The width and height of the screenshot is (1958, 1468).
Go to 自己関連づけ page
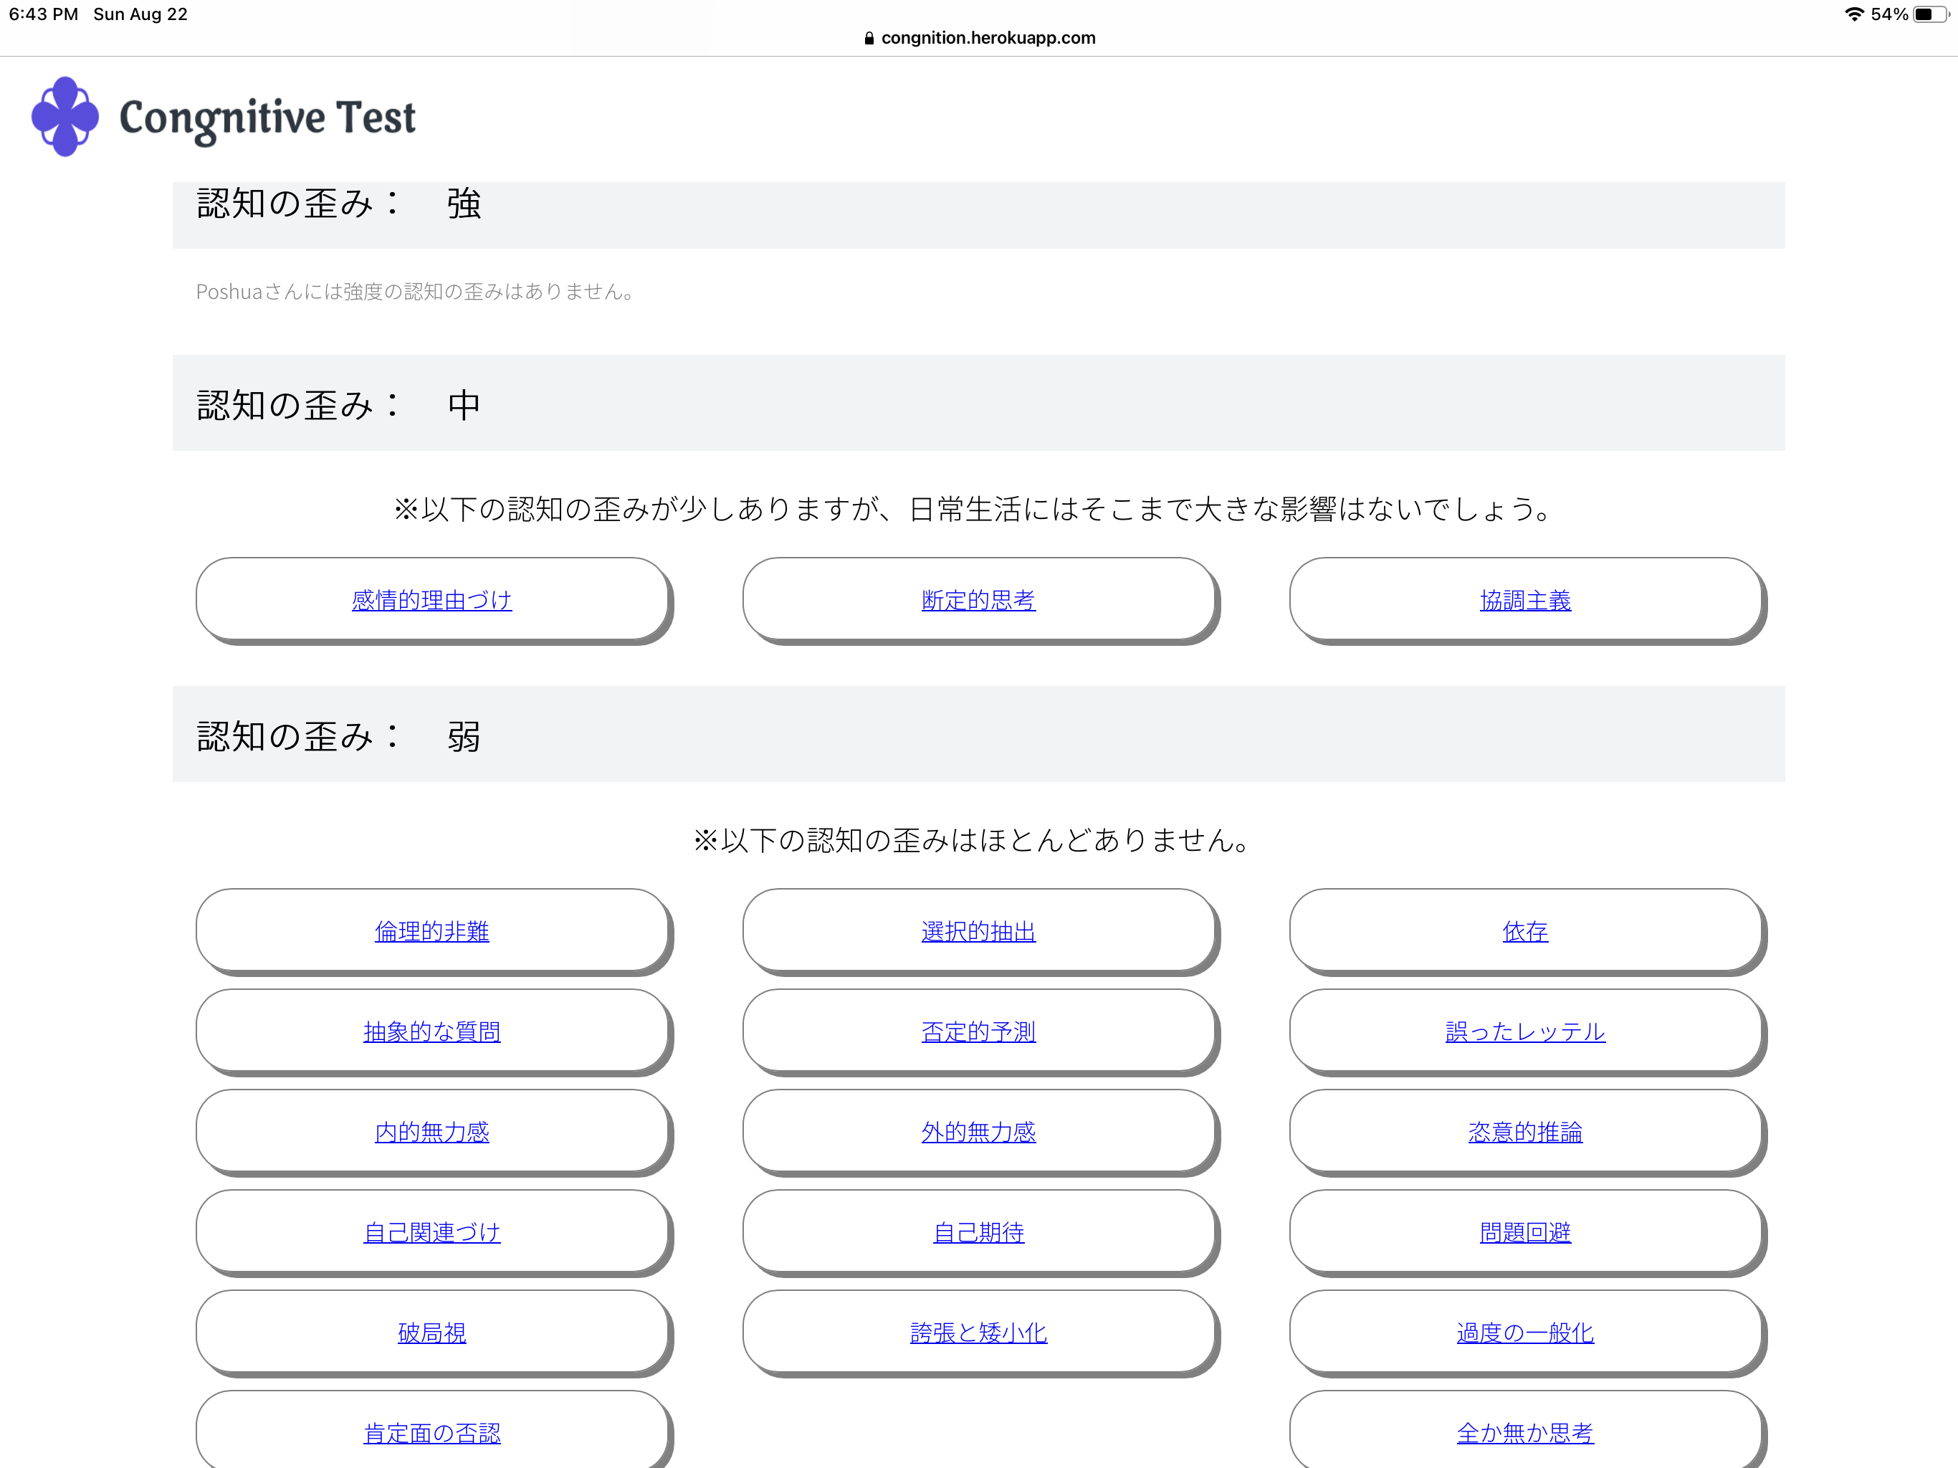(x=432, y=1232)
